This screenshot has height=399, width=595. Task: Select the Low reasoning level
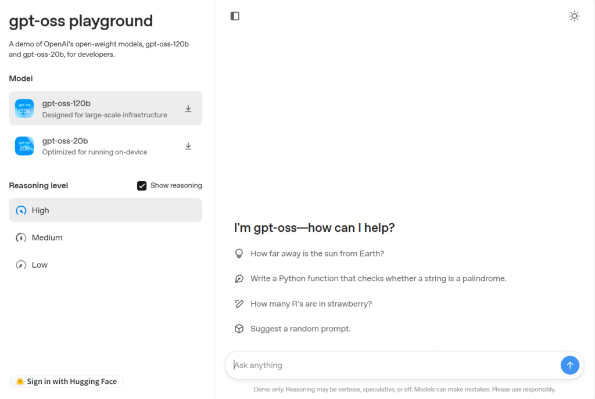click(x=106, y=265)
